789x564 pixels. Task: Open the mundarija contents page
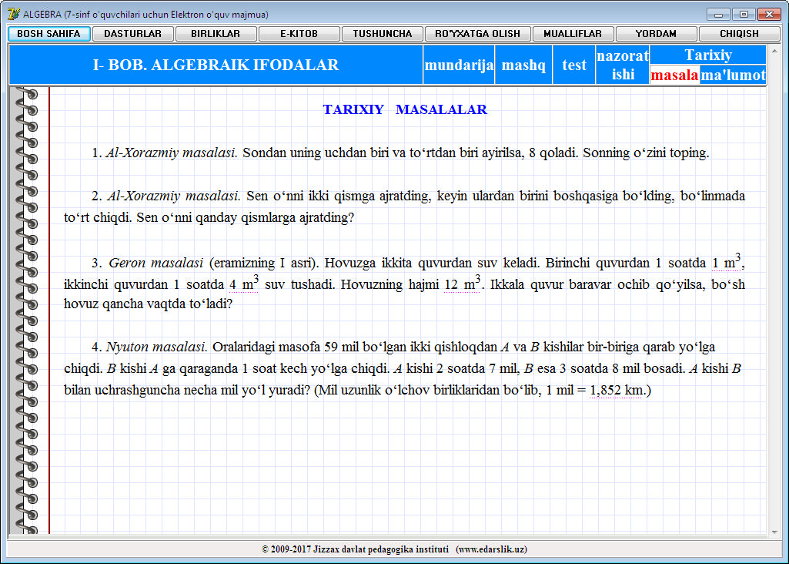[x=459, y=65]
